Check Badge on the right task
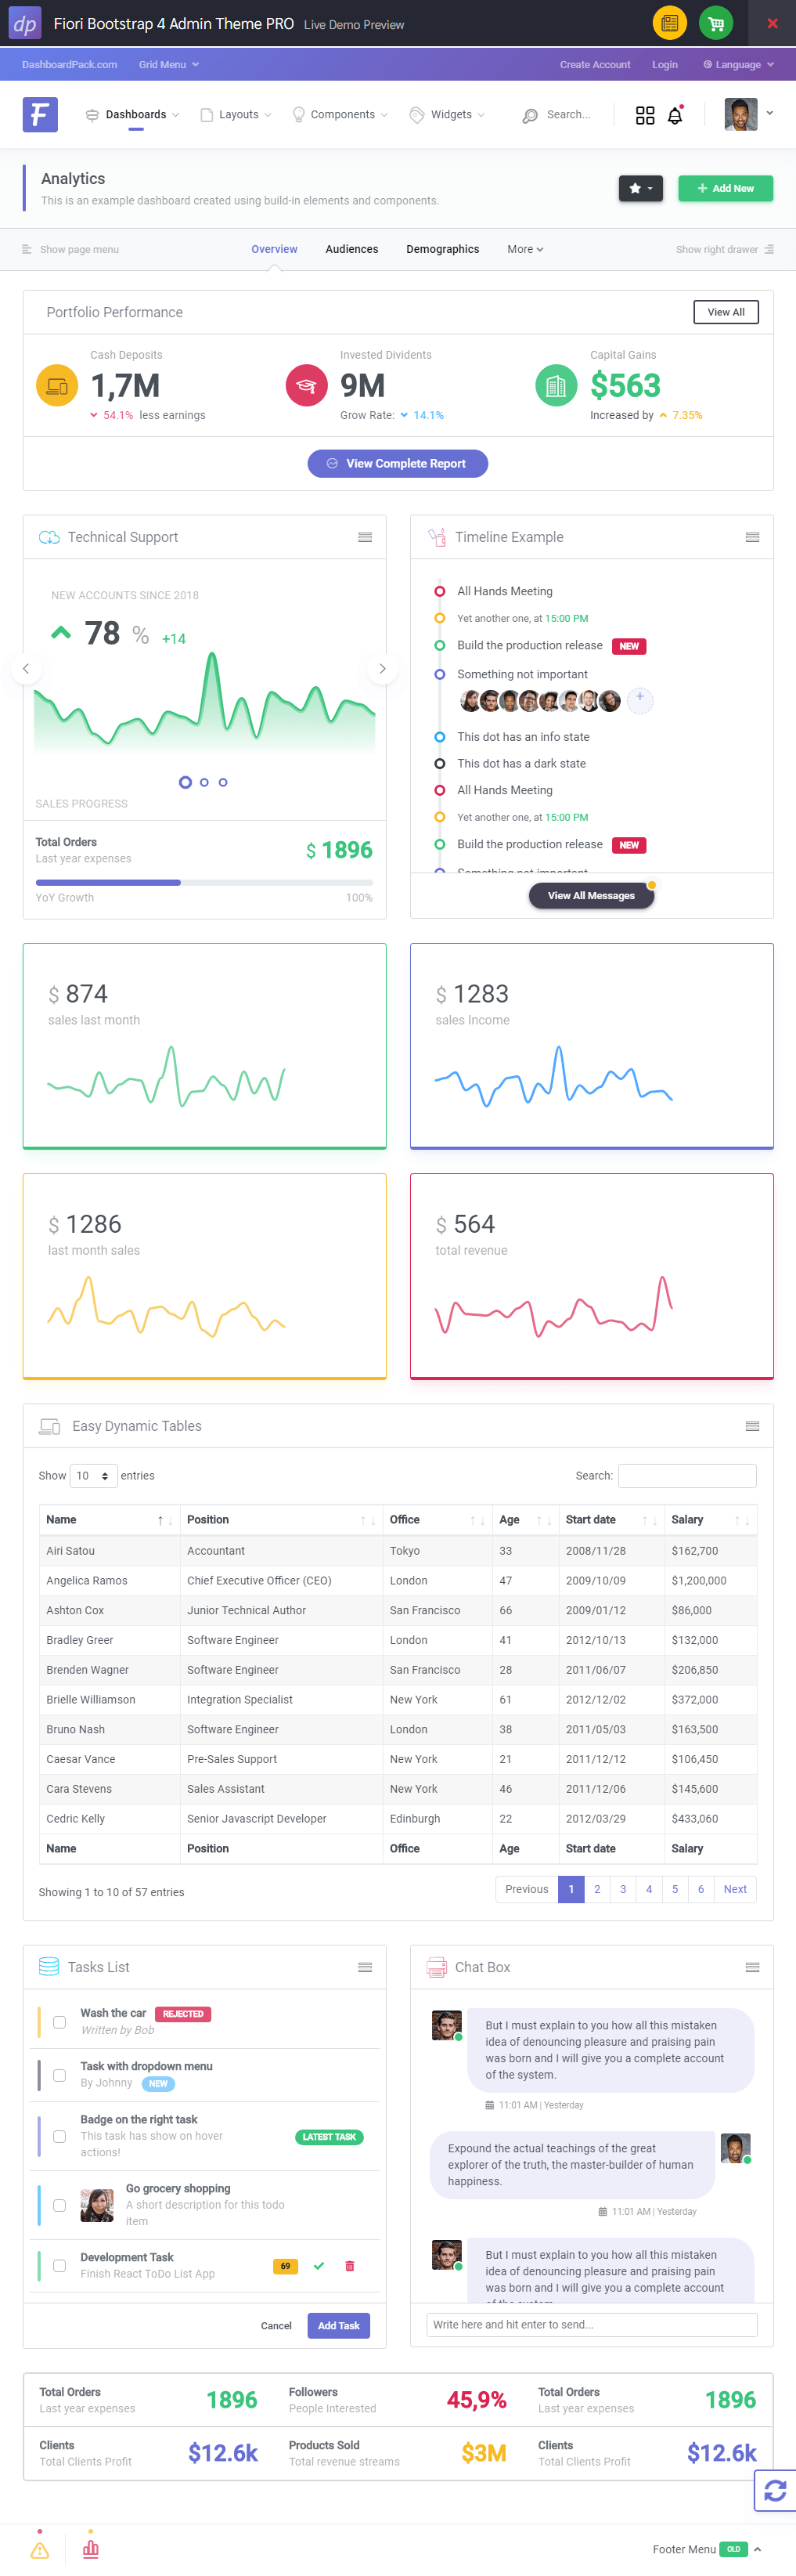 (60, 2136)
